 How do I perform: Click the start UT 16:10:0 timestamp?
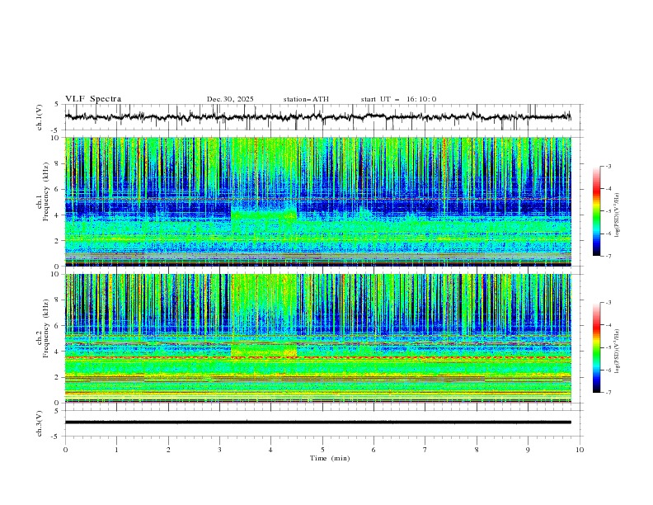tap(398, 99)
